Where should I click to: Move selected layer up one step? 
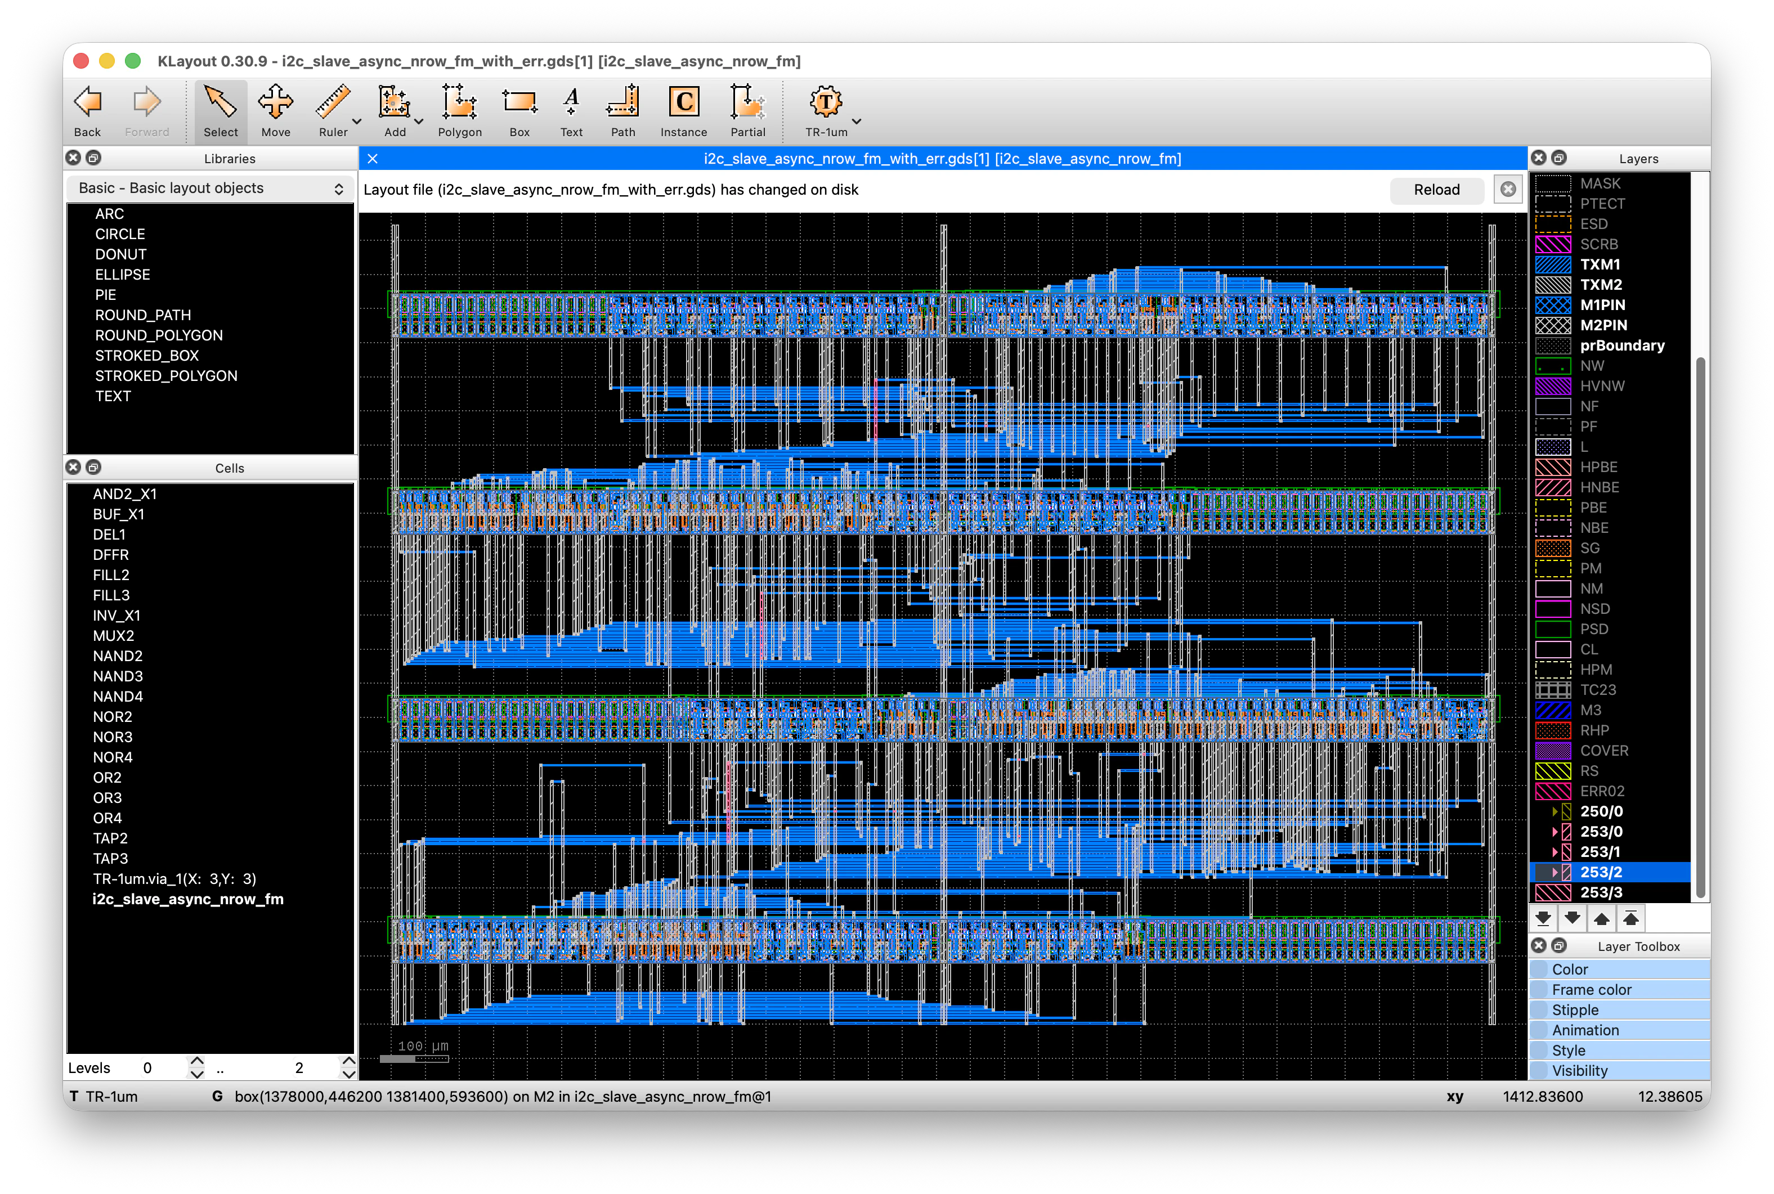pos(1601,918)
